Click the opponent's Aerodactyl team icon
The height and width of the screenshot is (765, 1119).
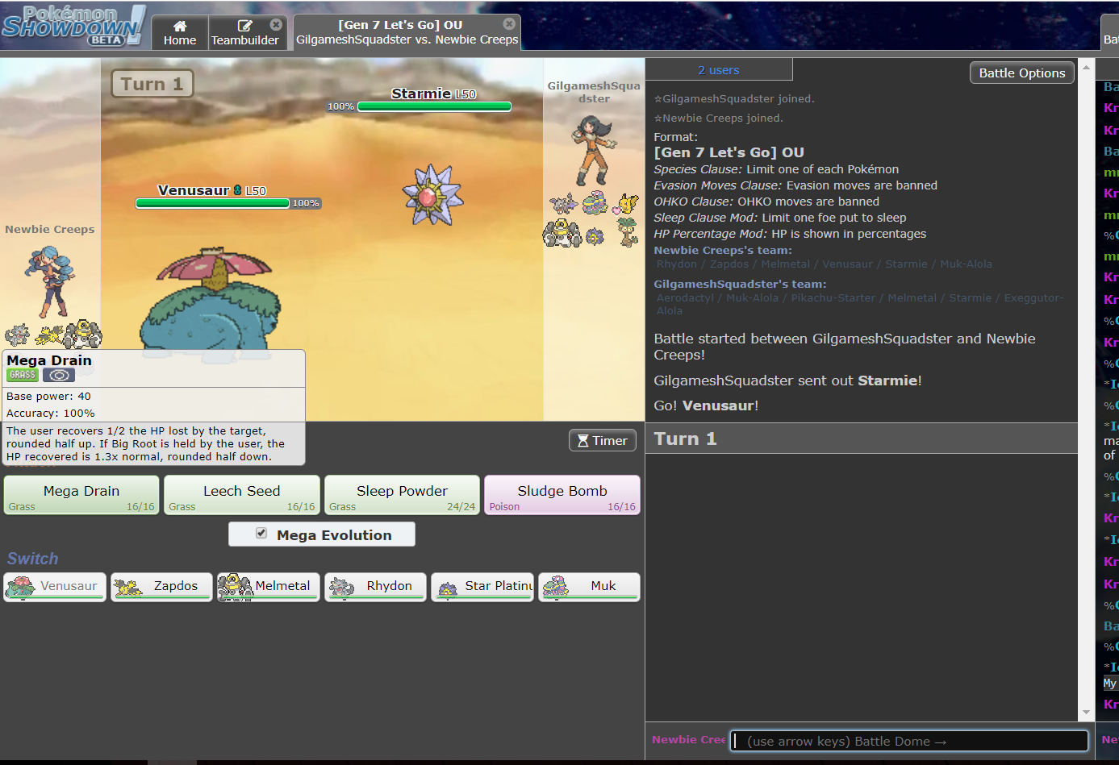coord(563,202)
